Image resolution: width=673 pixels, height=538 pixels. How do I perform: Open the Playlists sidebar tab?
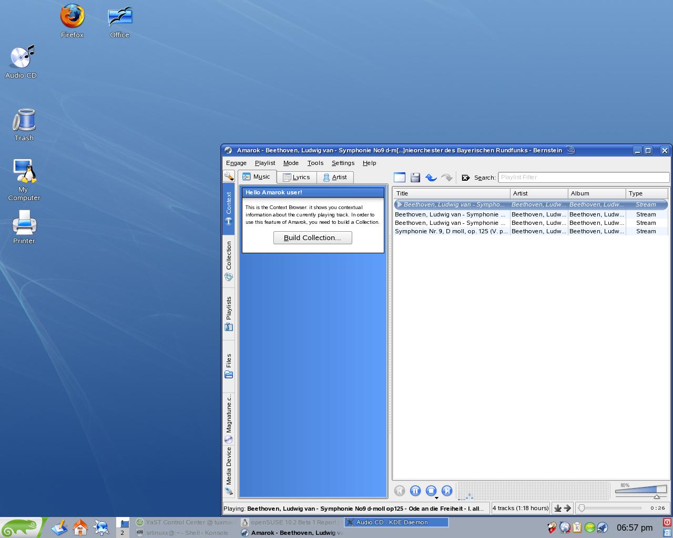click(229, 313)
